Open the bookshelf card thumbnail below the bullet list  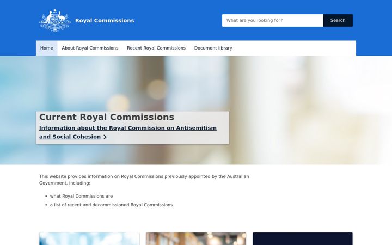196,239
